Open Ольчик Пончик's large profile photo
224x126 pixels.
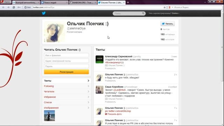point(54,32)
